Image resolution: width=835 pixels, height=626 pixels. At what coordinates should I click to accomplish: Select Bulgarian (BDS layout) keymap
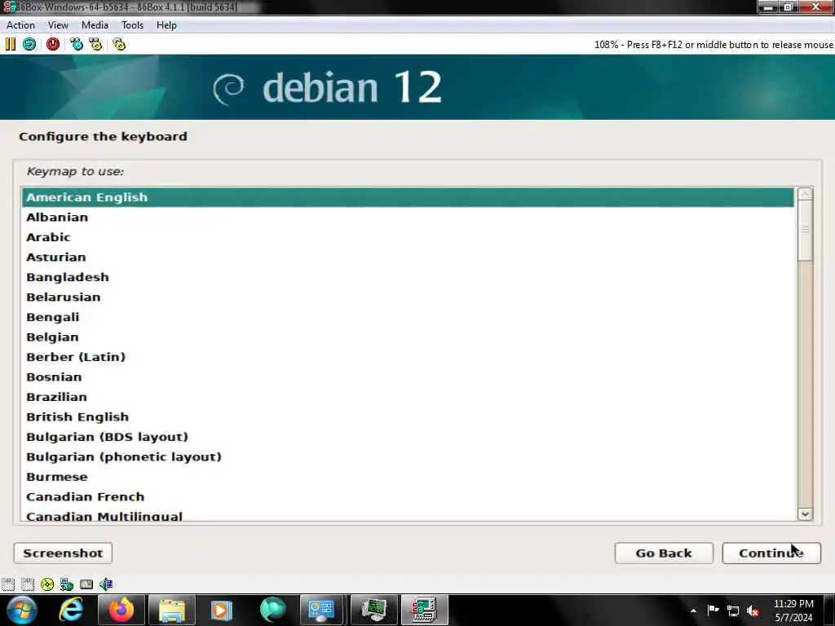(x=408, y=437)
